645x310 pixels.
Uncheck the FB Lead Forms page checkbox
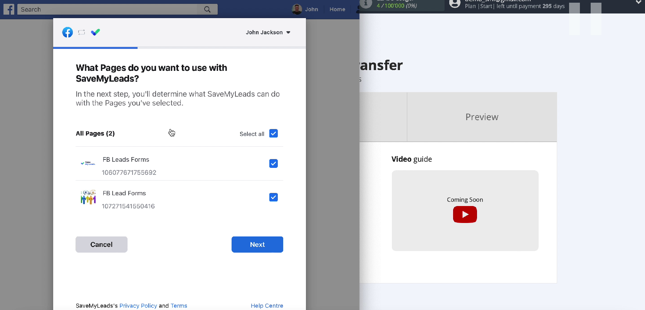pyautogui.click(x=274, y=197)
